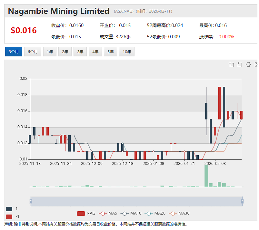Image resolution: width=259 pixels, height=230 pixels.
Task: Show the 5年 price history
Action: [x=111, y=52]
